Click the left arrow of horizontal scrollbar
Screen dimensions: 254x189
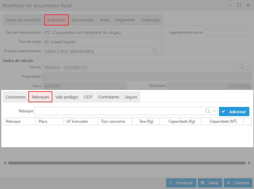(x=5, y=163)
